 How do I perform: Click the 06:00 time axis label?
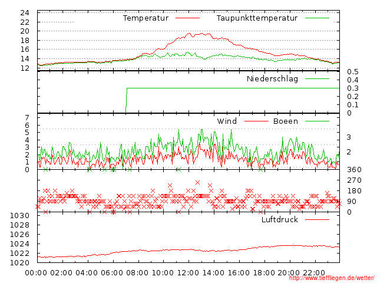(112, 273)
